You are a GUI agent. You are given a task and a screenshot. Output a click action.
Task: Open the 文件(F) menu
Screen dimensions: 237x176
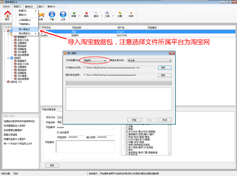point(6,6)
